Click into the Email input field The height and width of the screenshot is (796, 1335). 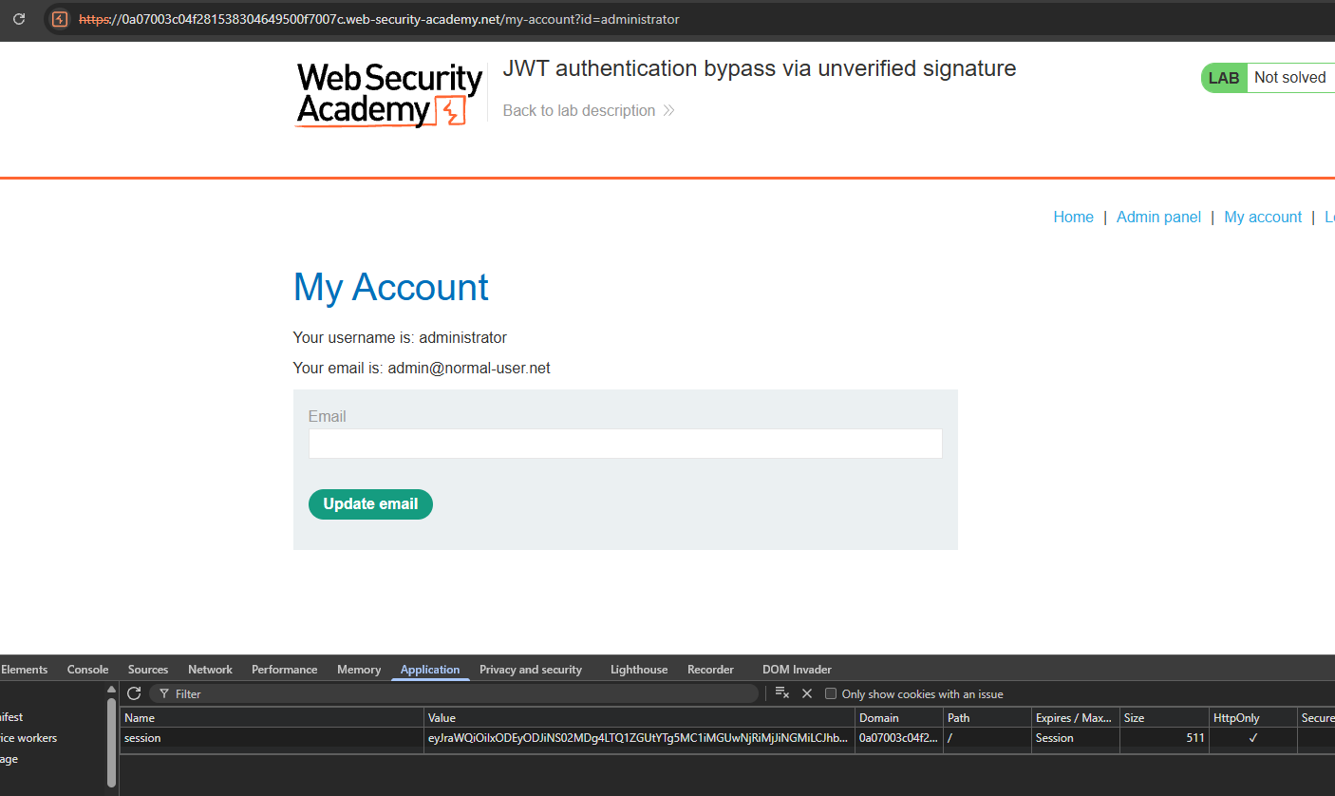(x=625, y=444)
